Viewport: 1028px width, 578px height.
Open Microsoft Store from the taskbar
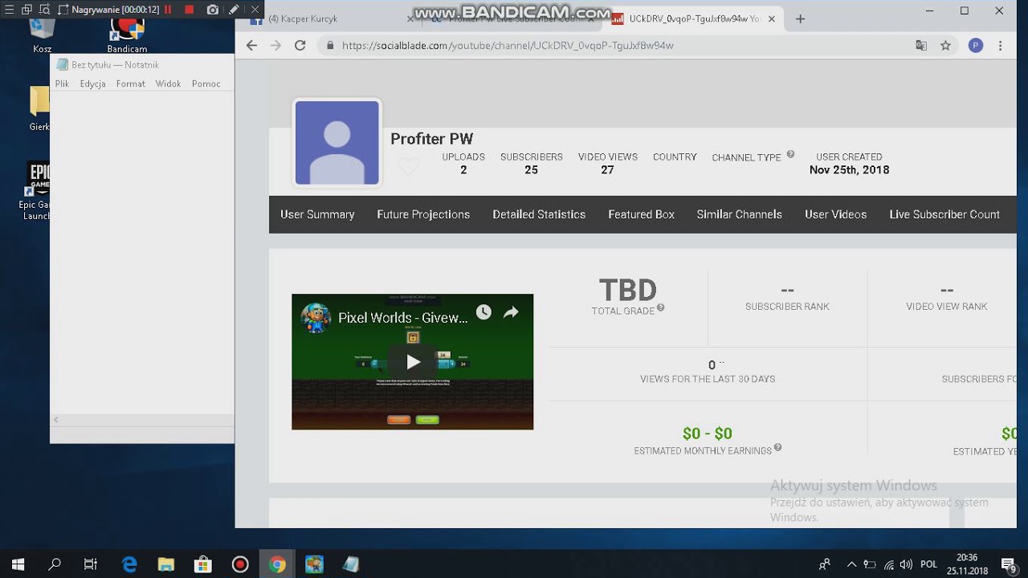pos(202,564)
